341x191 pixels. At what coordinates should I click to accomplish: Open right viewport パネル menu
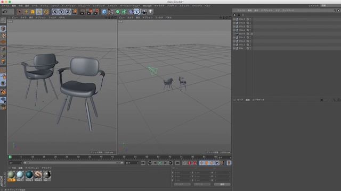pyautogui.click(x=168, y=18)
